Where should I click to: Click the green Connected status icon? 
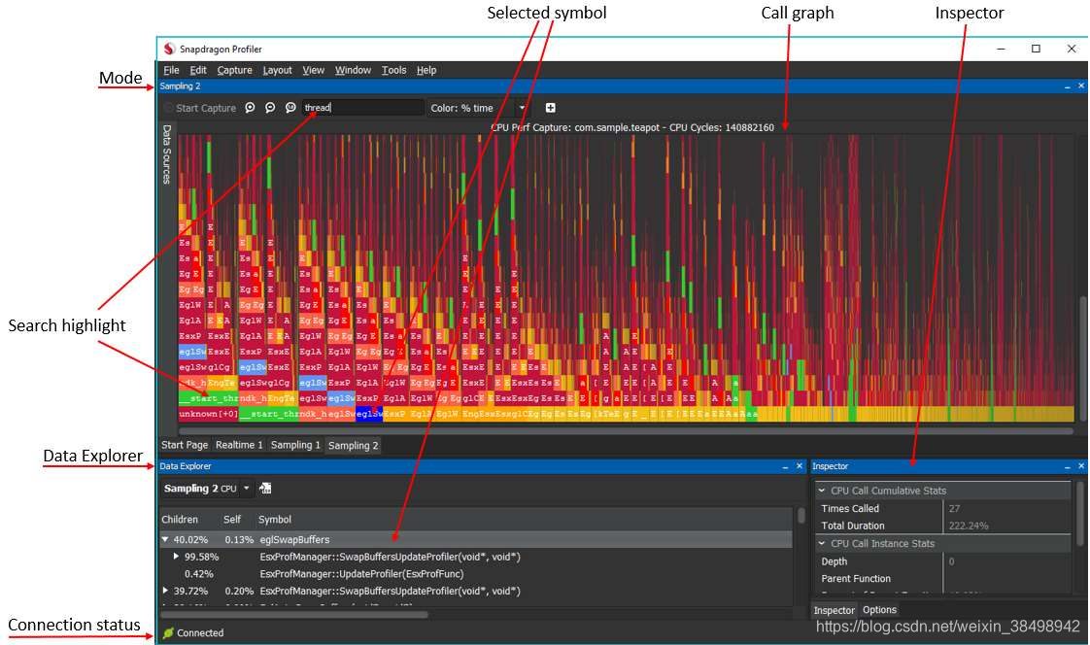[x=167, y=633]
